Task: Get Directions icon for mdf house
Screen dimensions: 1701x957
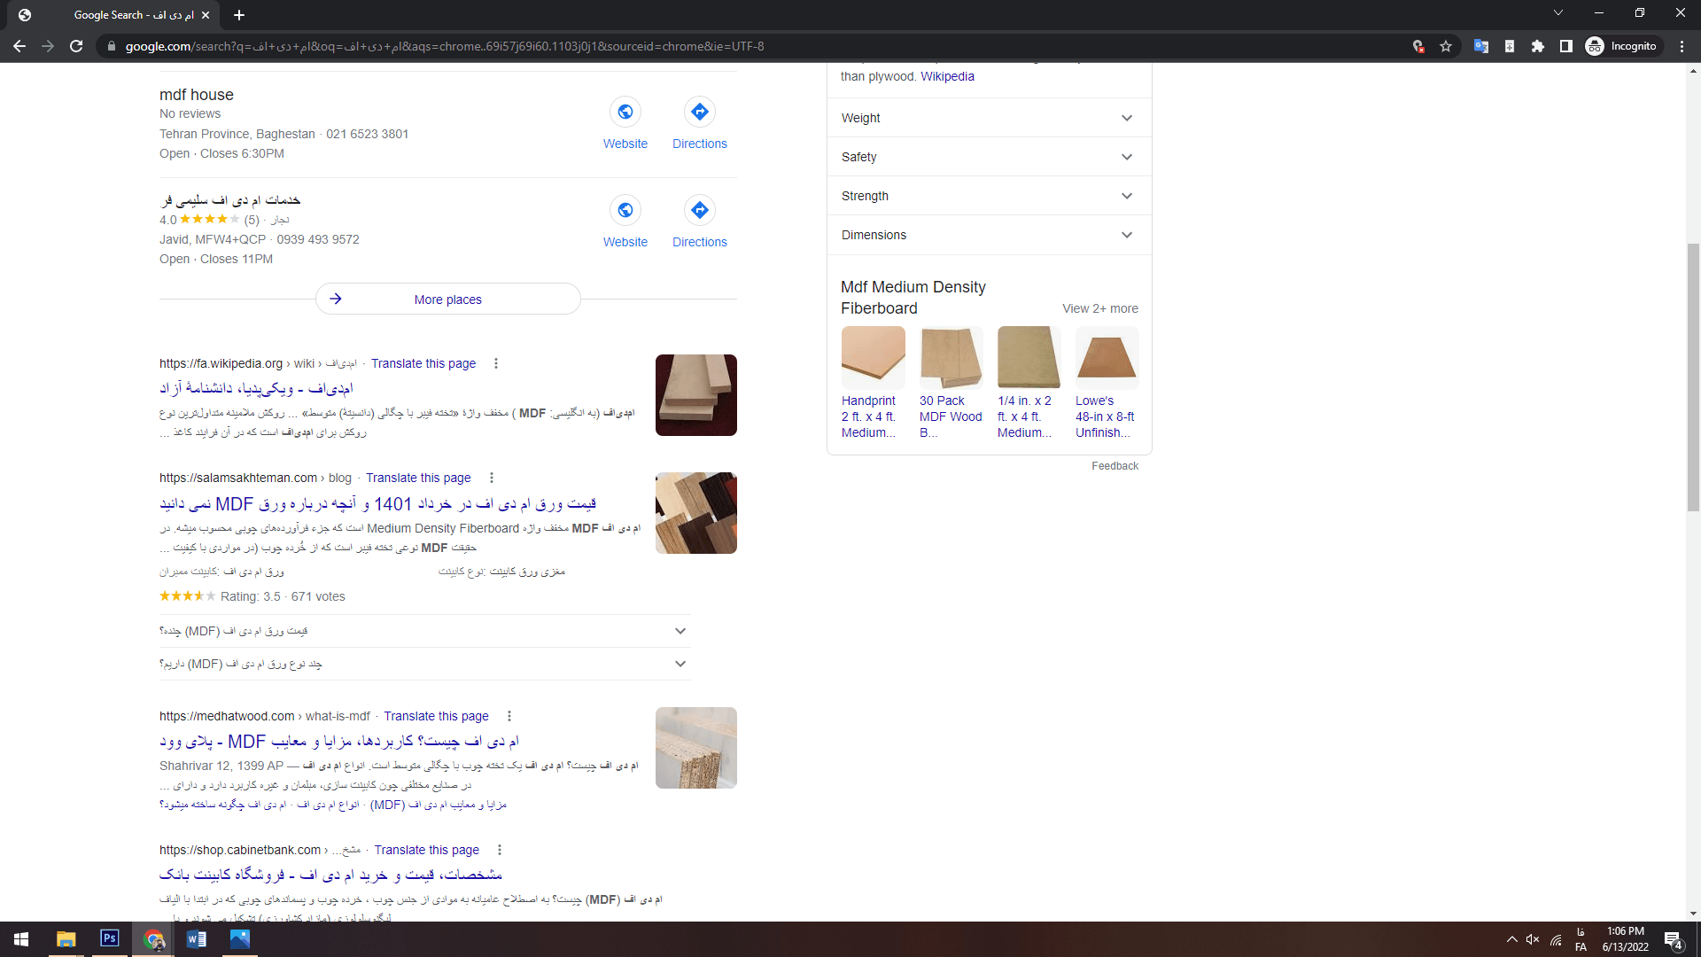Action: 700,112
